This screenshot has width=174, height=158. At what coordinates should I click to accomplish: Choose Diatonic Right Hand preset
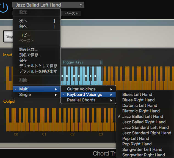[x=141, y=111]
